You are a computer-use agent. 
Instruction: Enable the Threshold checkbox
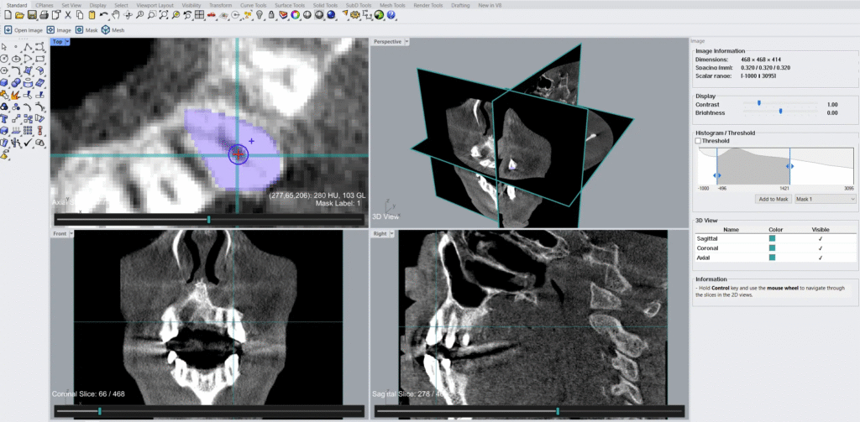699,141
